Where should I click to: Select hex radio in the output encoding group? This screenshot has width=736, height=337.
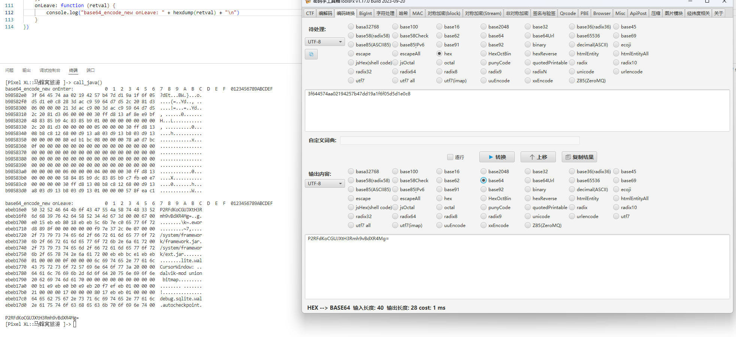(x=439, y=199)
